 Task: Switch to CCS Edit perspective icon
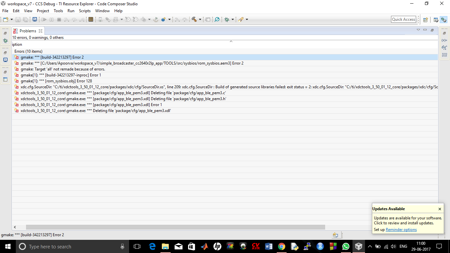coord(436,20)
